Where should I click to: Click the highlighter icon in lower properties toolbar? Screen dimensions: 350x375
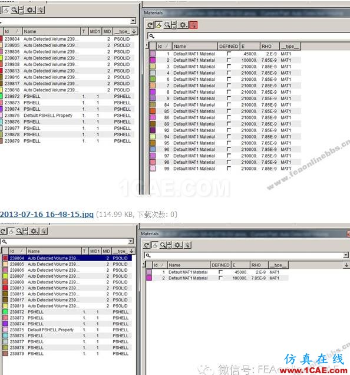click(x=11, y=231)
